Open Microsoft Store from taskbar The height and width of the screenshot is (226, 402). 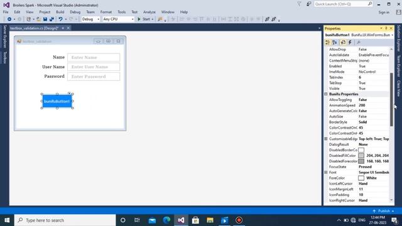(195, 220)
